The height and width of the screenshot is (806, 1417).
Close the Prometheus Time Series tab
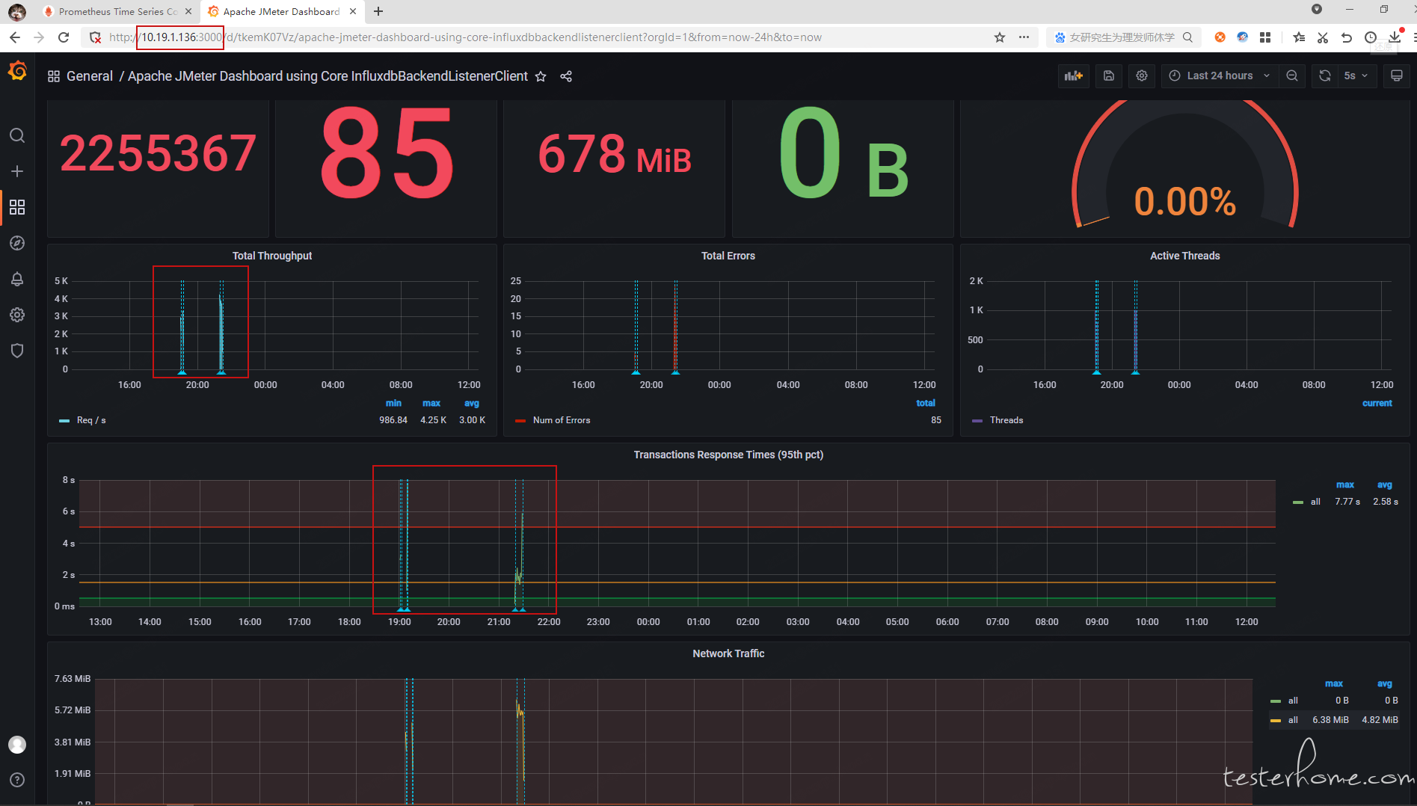tap(188, 11)
